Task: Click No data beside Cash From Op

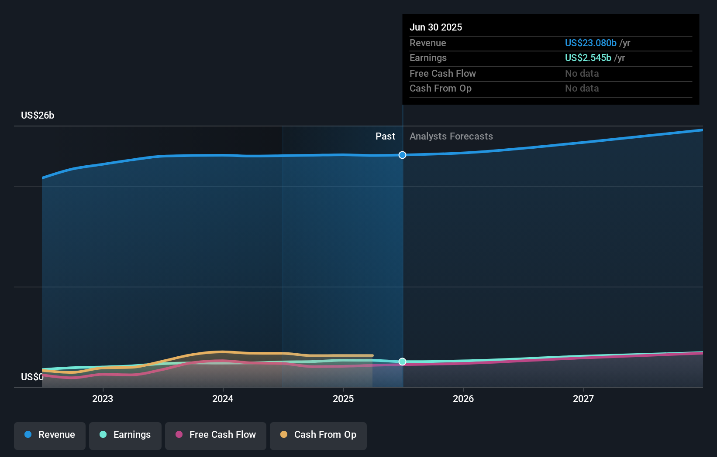Action: (x=582, y=88)
